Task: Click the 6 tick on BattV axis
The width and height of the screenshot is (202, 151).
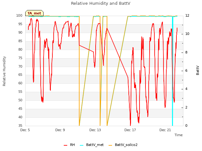Action: tap(186, 70)
